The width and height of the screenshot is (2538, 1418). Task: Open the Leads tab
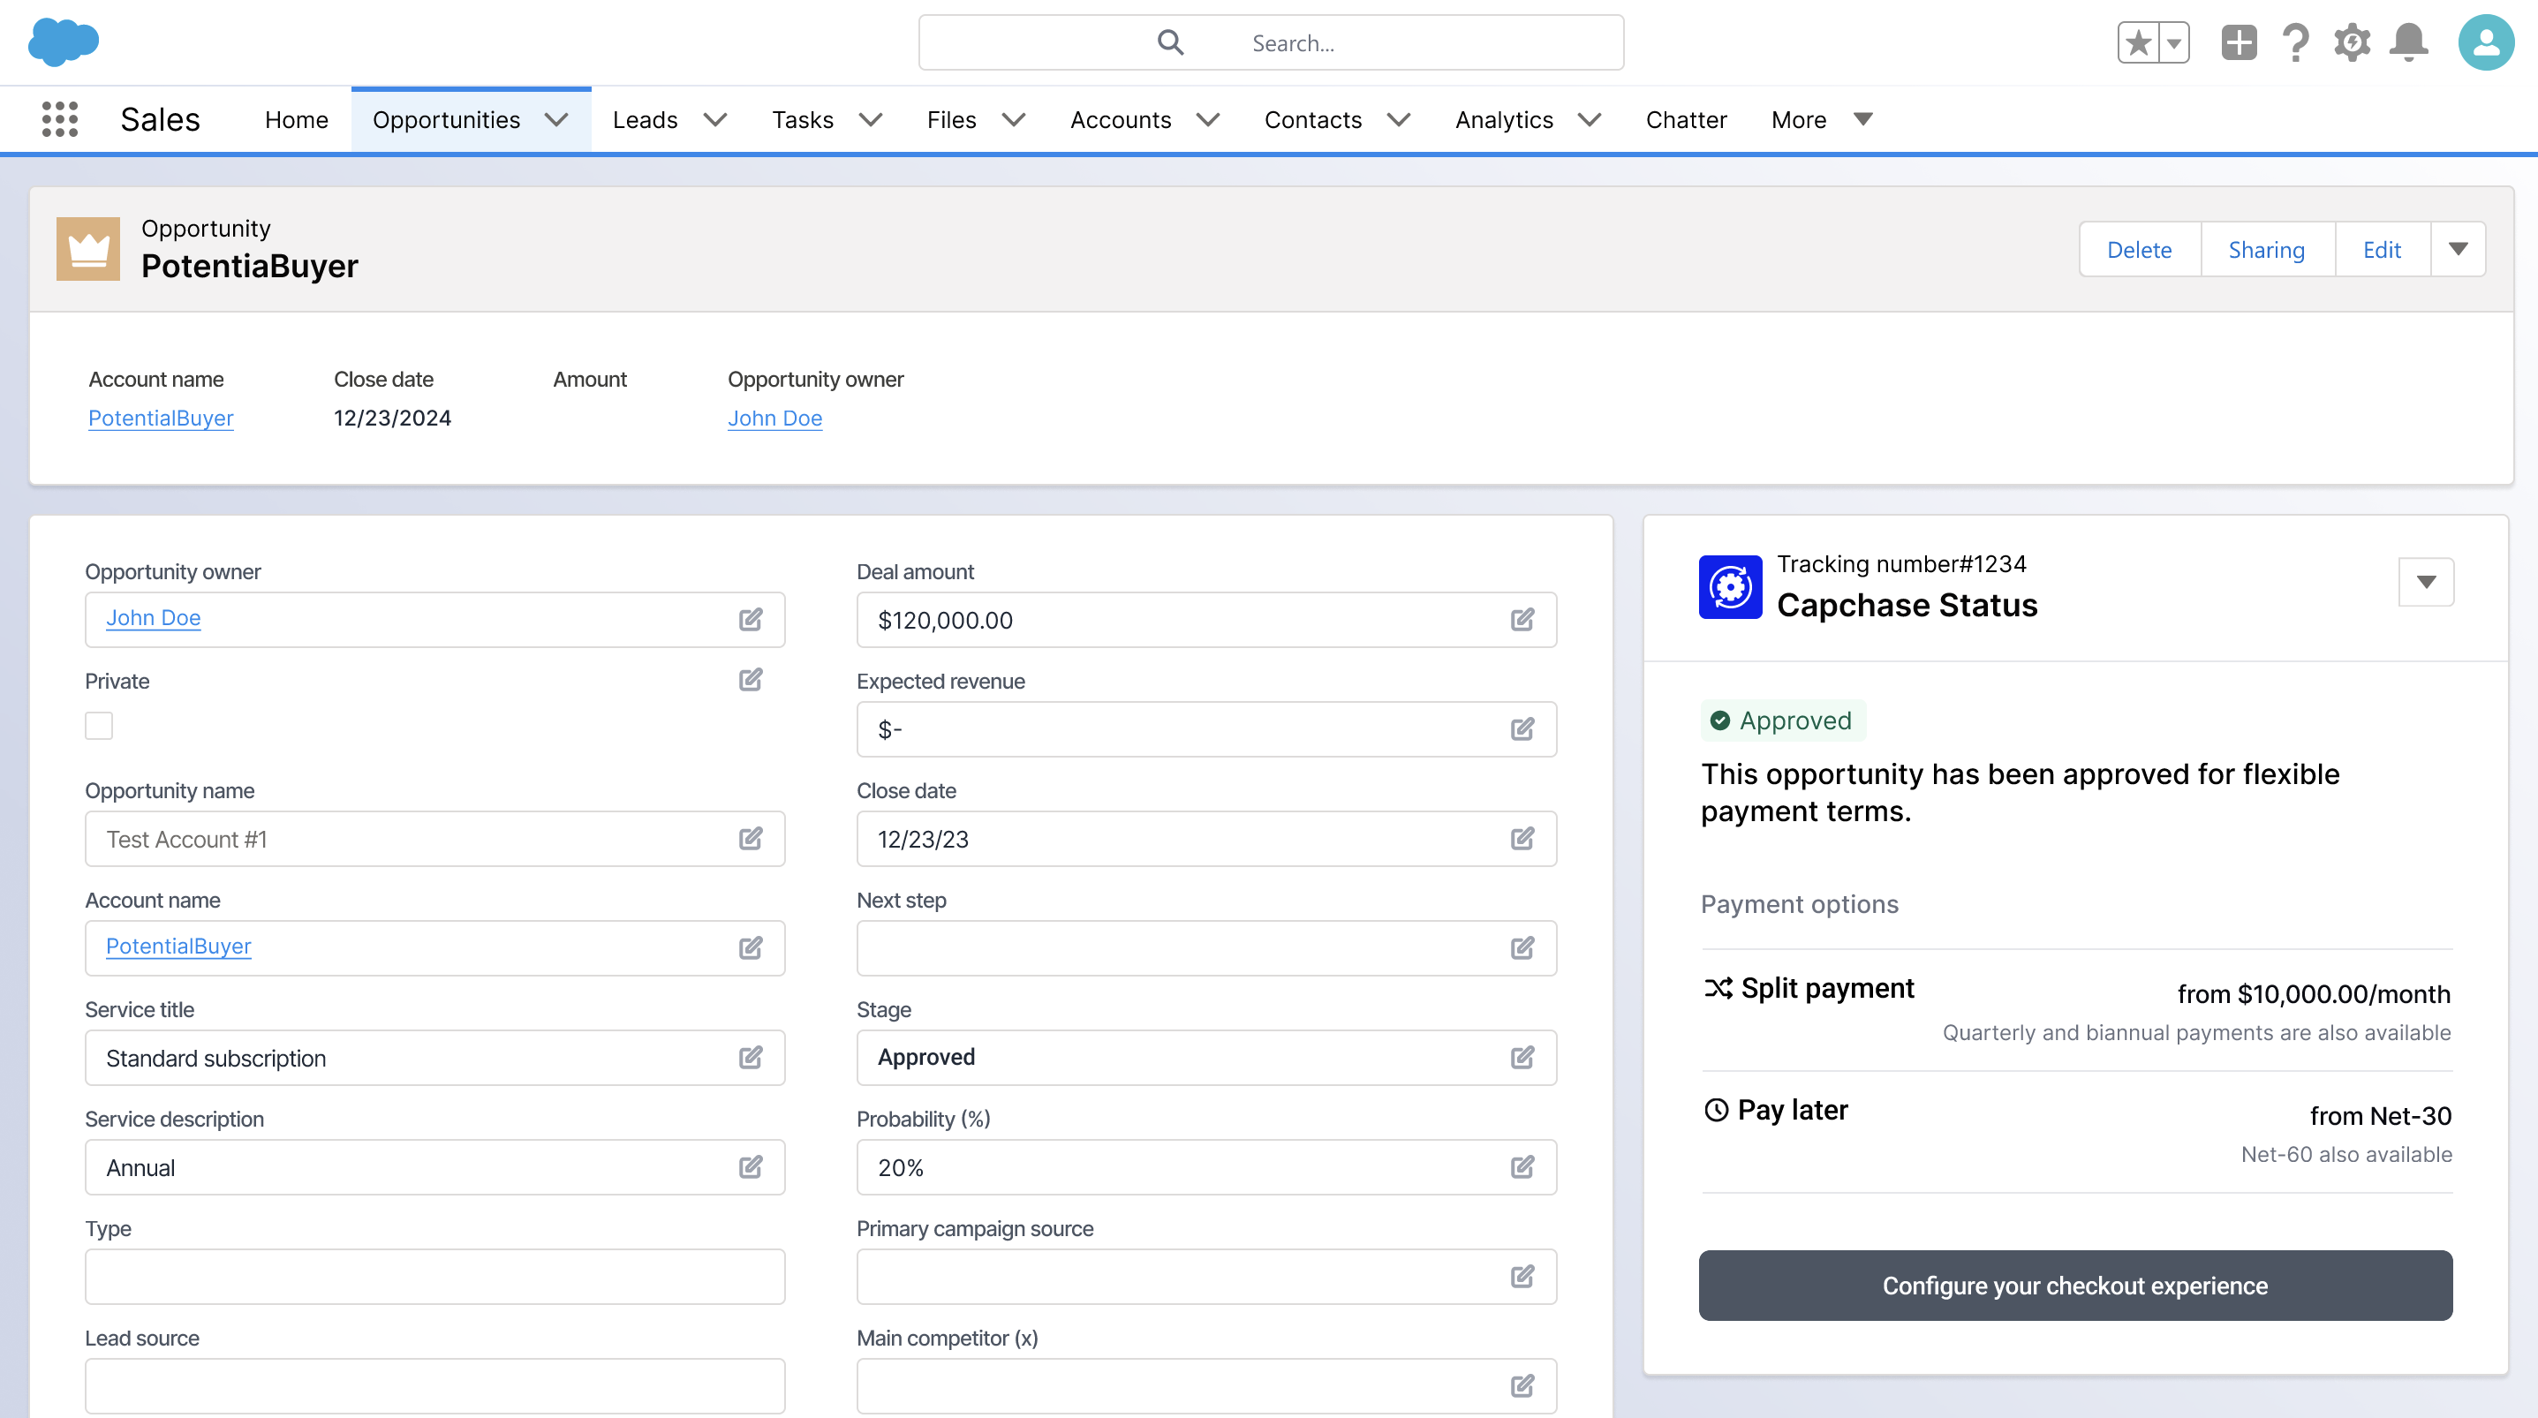pyautogui.click(x=646, y=119)
